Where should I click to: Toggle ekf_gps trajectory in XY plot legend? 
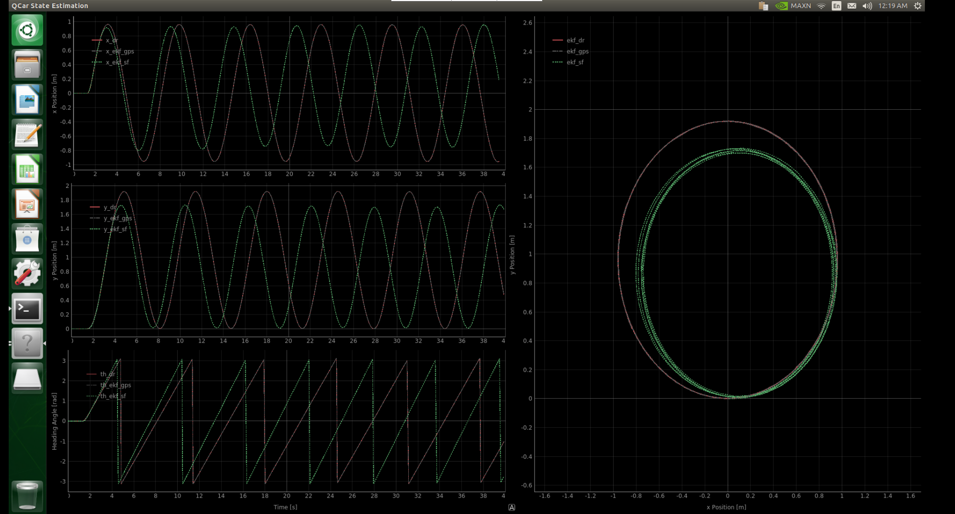[570, 51]
